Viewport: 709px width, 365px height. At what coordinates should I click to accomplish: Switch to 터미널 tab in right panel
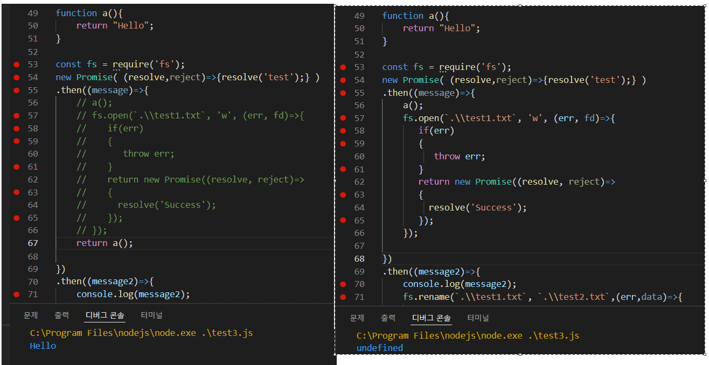(x=478, y=318)
